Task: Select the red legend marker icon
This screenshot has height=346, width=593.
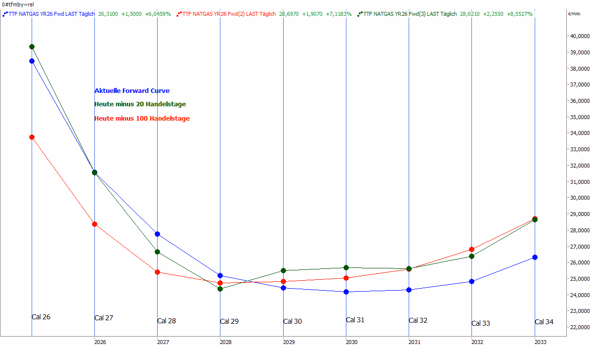Action: (x=179, y=14)
